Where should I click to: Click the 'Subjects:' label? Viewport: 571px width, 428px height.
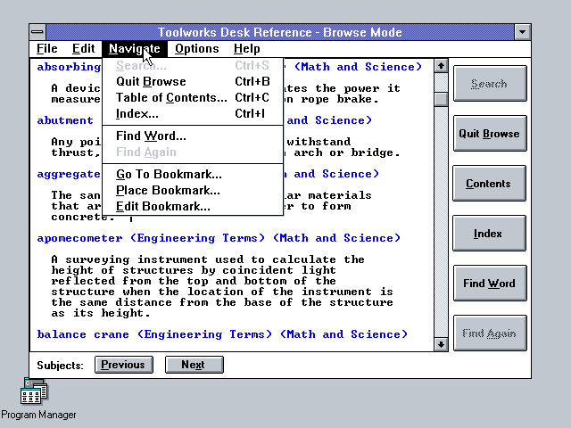[x=60, y=365]
